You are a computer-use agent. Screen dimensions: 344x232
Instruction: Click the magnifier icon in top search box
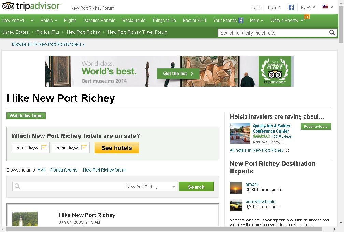(332, 33)
